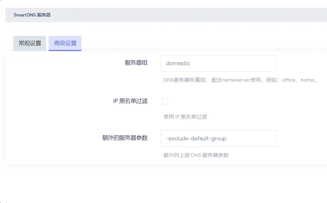Click the IP 黑名单过滤 label text
The height and width of the screenshot is (203, 327).
(x=130, y=101)
